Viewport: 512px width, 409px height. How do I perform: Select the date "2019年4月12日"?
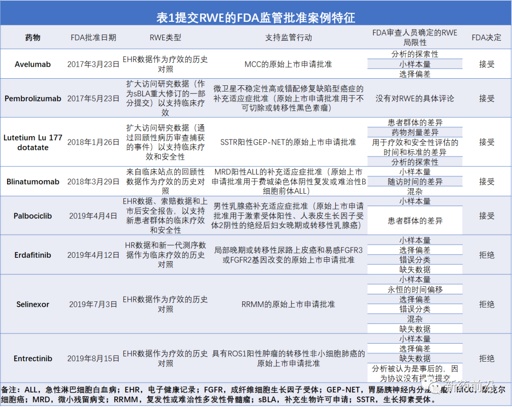tap(93, 255)
